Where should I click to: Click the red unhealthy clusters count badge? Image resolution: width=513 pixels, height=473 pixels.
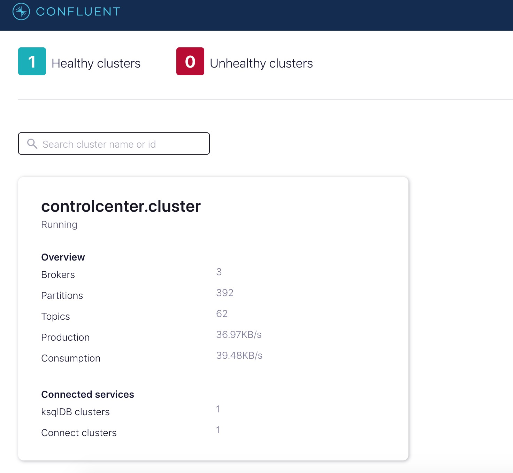tap(190, 61)
